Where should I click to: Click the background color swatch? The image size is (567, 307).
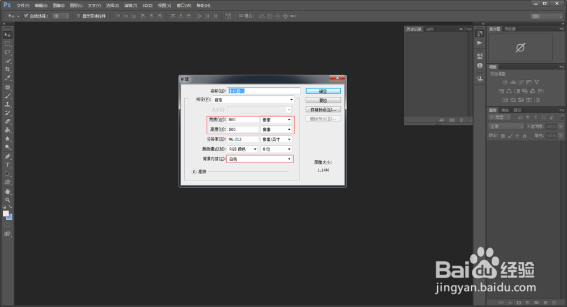point(10,218)
